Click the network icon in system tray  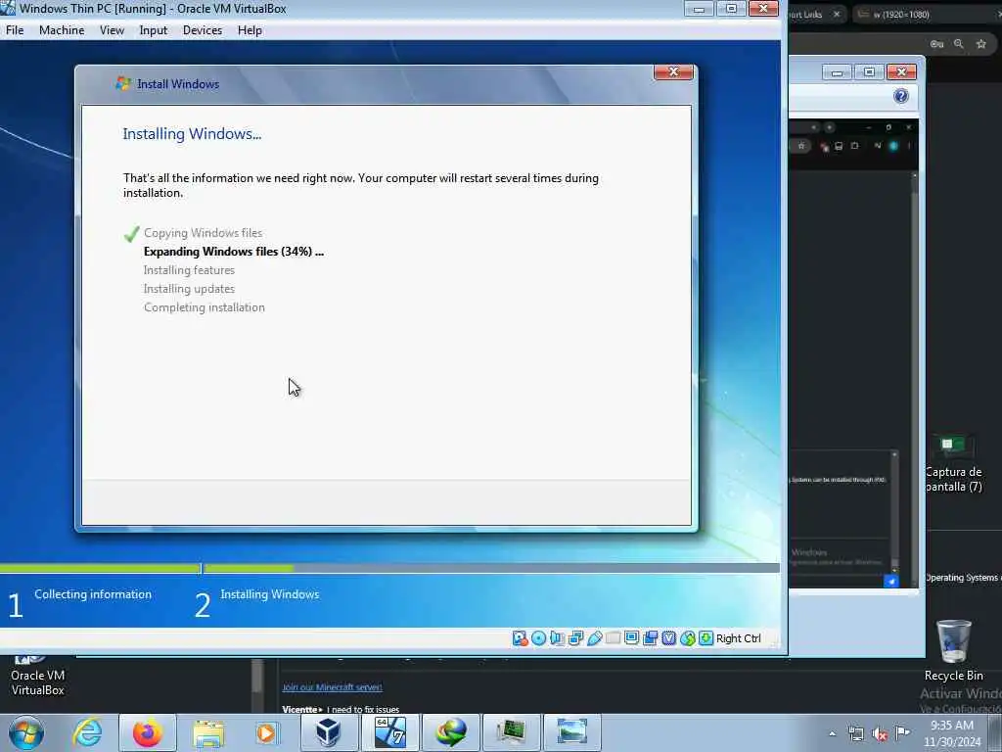[x=855, y=733]
